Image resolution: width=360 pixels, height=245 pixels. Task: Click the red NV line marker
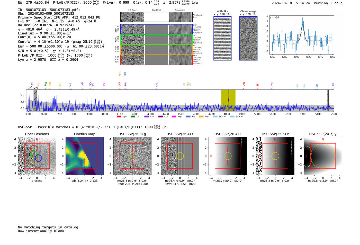pos(244,86)
